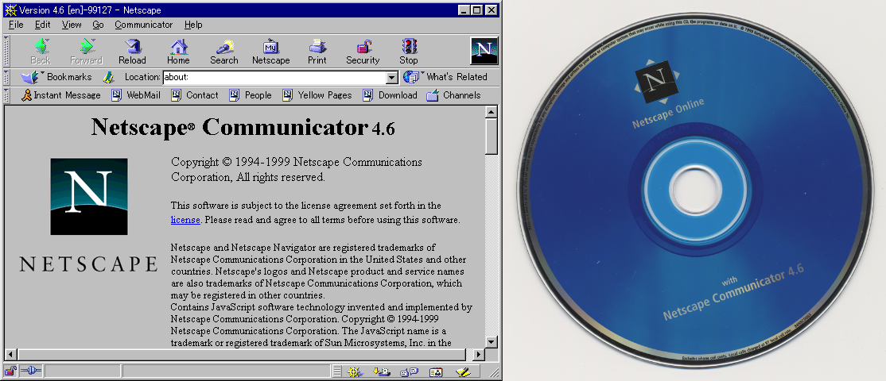Click "Netscape Communicator 4.6" text on CD
Screen dimensions: 886x381
point(733,291)
